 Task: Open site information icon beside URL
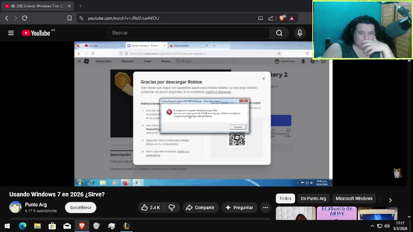pyautogui.click(x=81, y=18)
